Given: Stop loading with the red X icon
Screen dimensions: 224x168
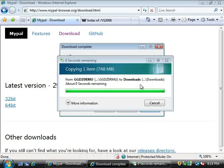Looking at the screenshot, I should (x=152, y=10).
